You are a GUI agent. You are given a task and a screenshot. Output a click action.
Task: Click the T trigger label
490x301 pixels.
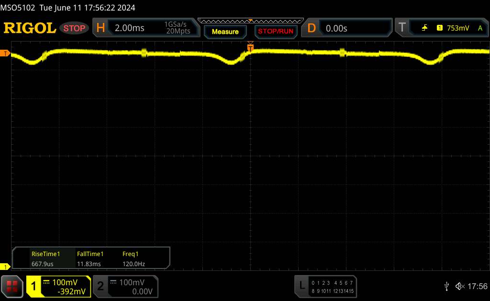tap(402, 27)
